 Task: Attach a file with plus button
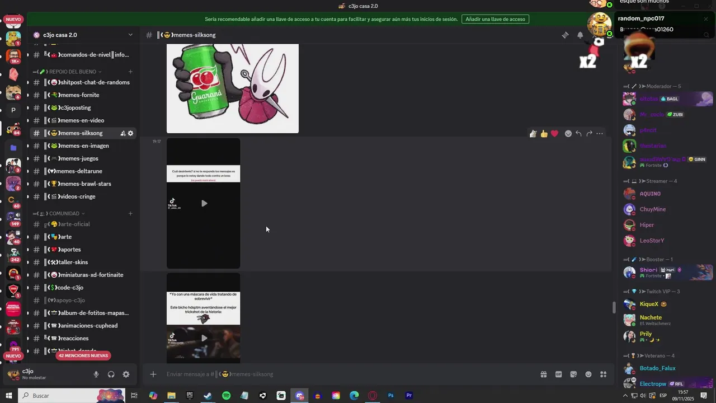click(153, 374)
